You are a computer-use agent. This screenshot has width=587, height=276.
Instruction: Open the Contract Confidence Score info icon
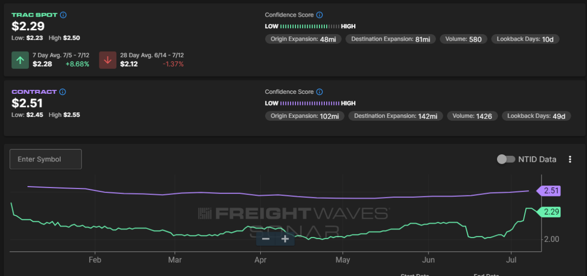coord(319,92)
